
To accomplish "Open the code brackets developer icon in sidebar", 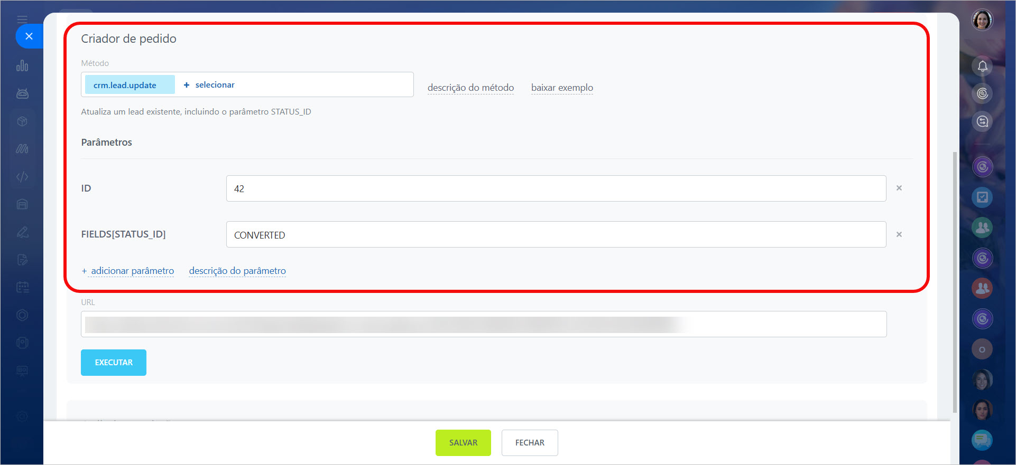I will [x=22, y=177].
